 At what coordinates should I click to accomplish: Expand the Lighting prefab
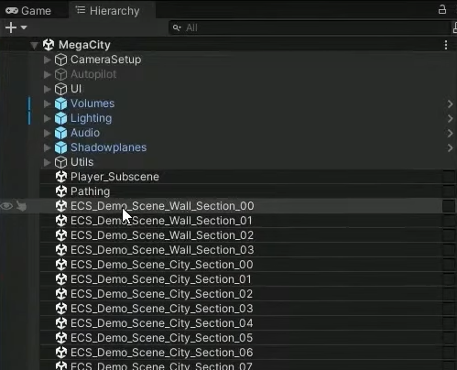pos(47,118)
